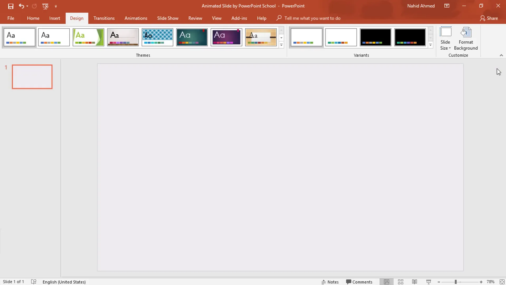Open the Animations tab

(x=136, y=18)
